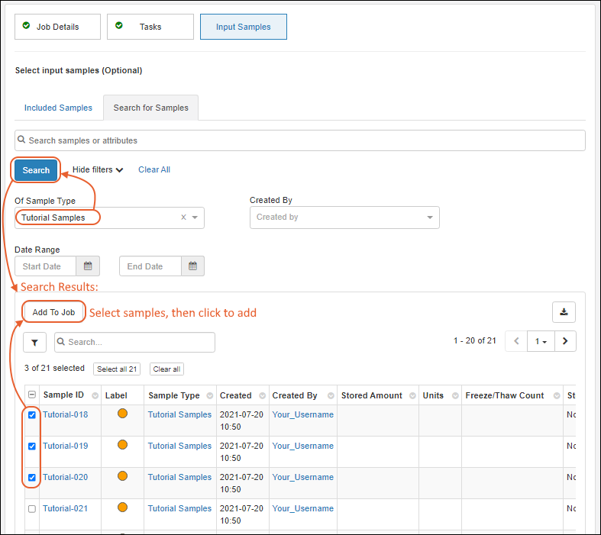Click the End Date calendar icon

point(192,266)
